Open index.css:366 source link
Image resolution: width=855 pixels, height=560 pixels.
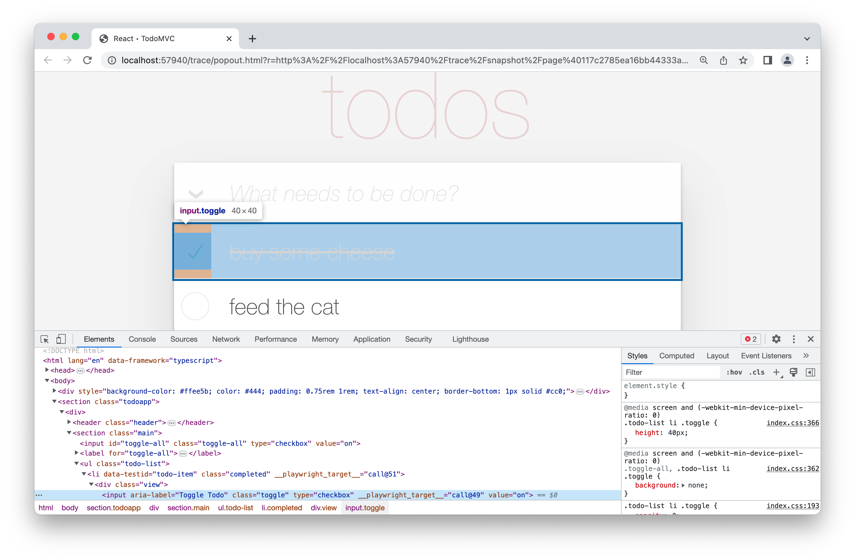(792, 423)
